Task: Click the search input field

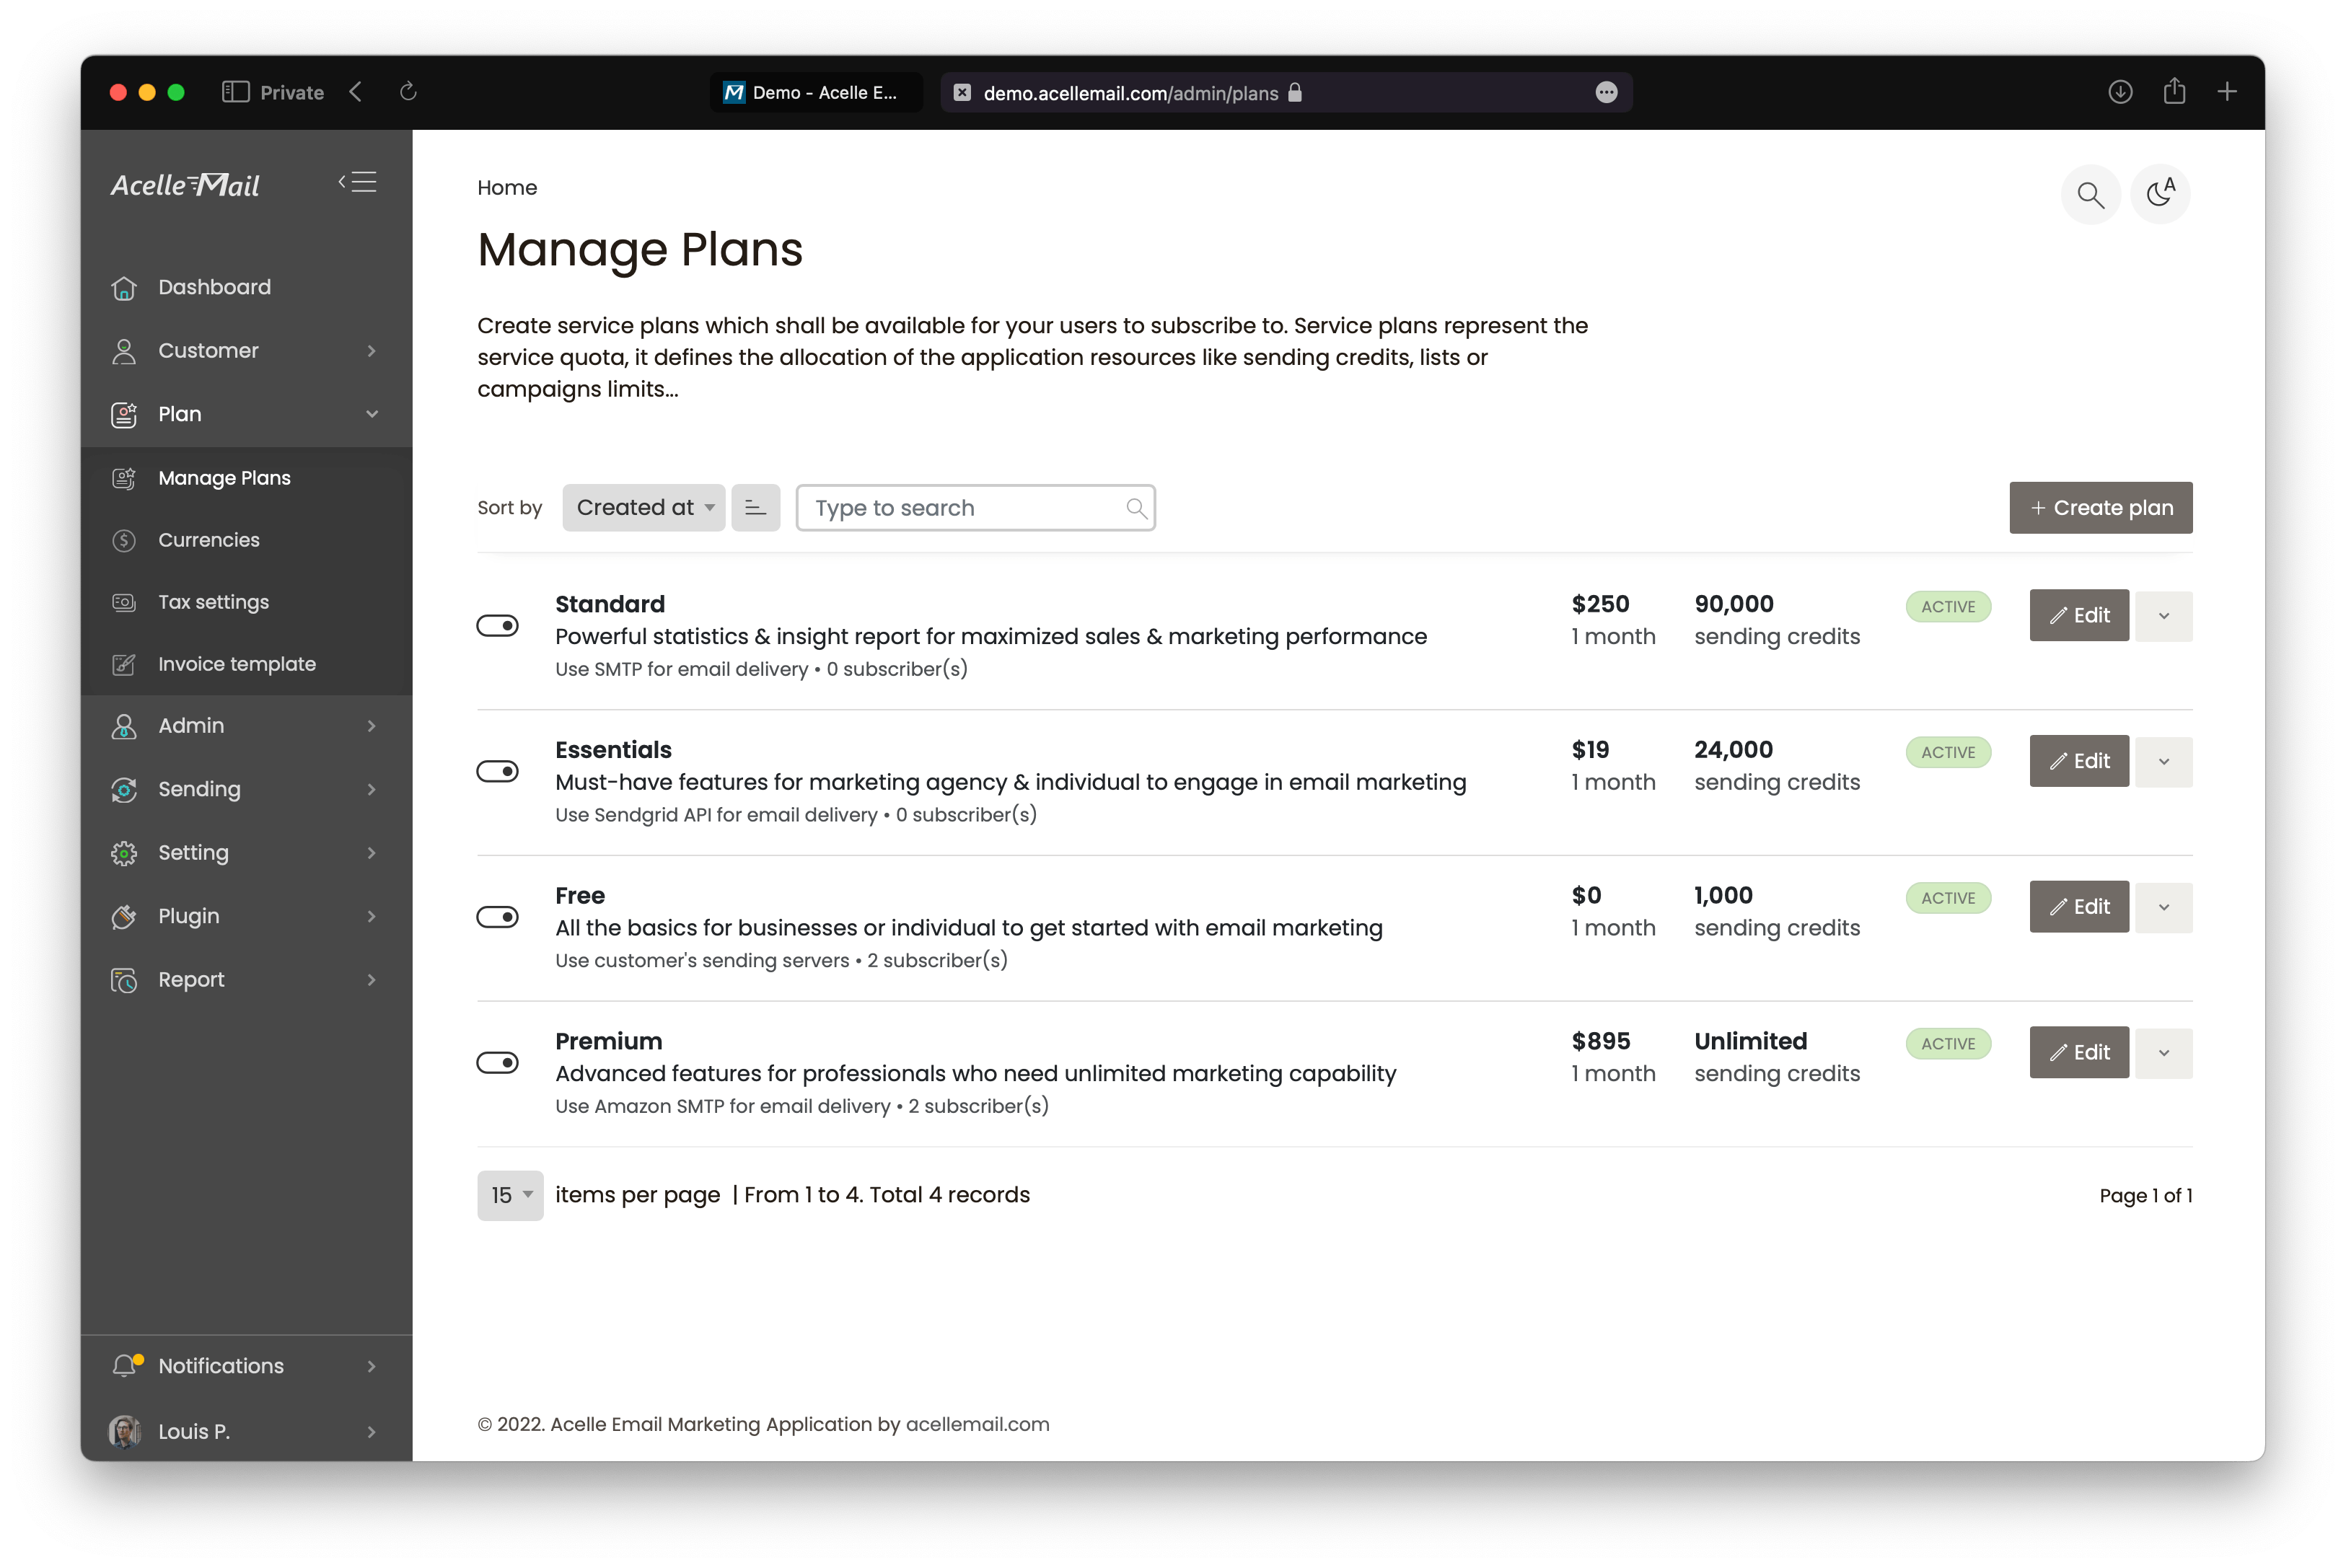Action: point(976,508)
